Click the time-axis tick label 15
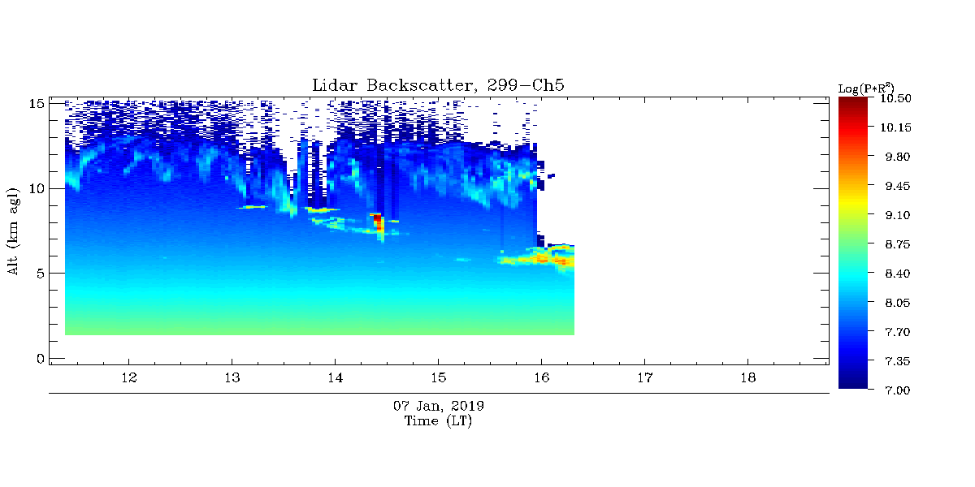Viewport: 975px width, 487px height. click(x=438, y=379)
